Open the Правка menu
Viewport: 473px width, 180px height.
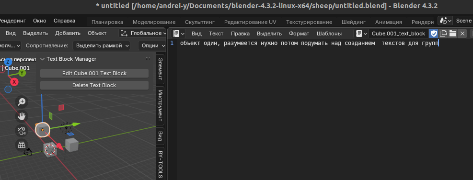tap(241, 34)
